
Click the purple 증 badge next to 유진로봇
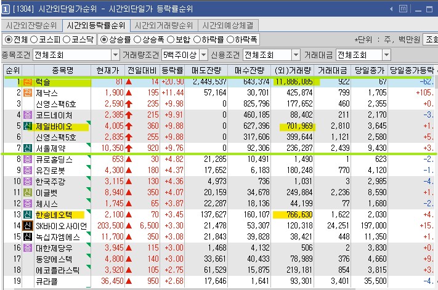28,171
